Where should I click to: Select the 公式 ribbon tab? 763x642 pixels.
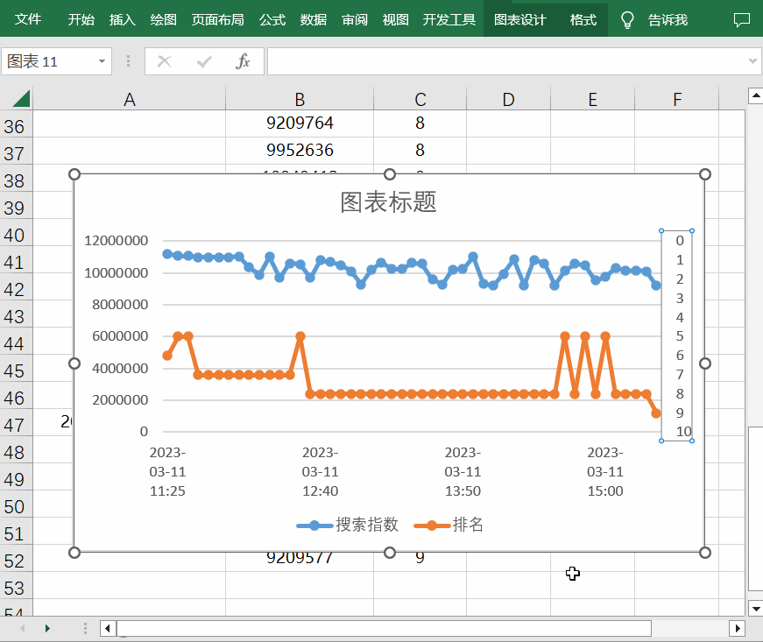[272, 19]
